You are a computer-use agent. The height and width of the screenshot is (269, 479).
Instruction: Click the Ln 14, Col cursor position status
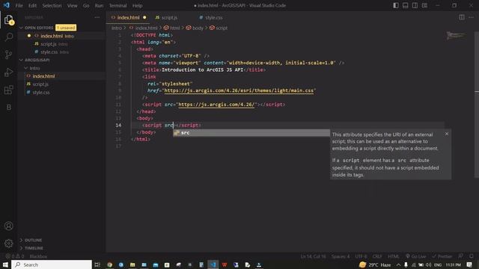click(x=313, y=256)
